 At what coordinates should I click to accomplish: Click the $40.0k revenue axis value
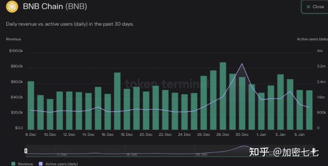pos(17,97)
